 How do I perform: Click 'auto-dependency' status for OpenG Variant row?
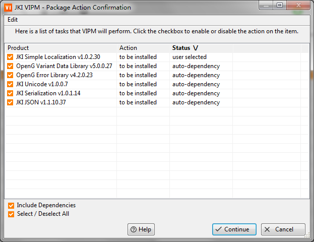(196, 66)
